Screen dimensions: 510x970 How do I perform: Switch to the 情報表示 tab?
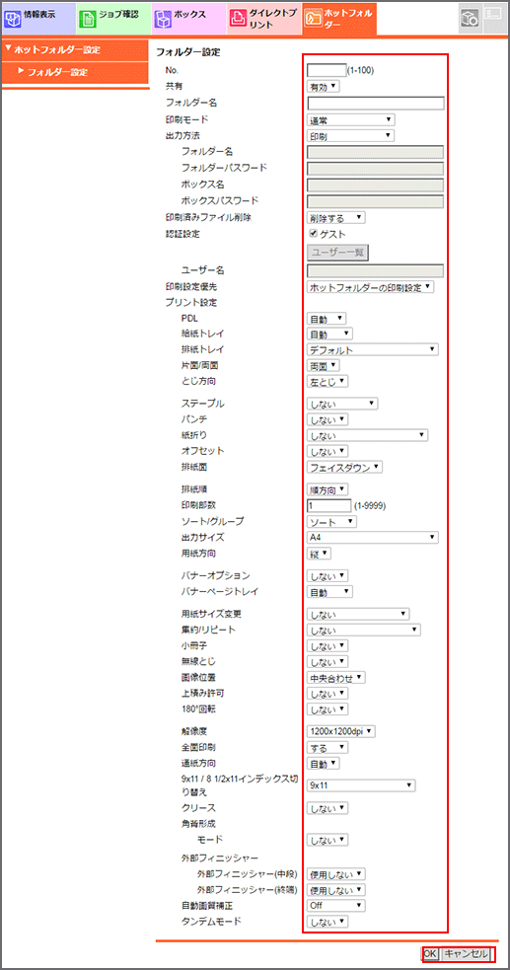[x=37, y=18]
